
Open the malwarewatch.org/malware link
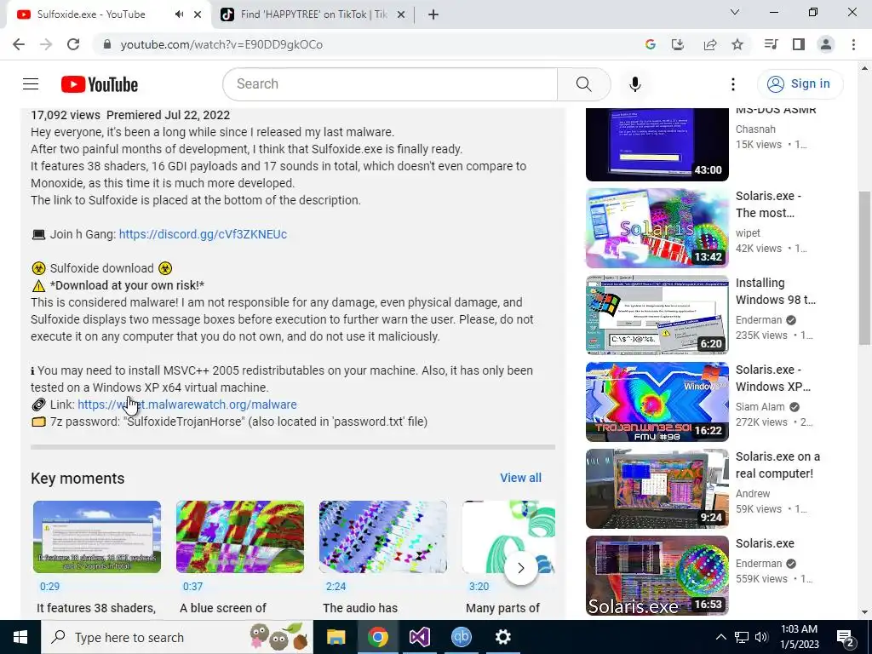tap(186, 404)
